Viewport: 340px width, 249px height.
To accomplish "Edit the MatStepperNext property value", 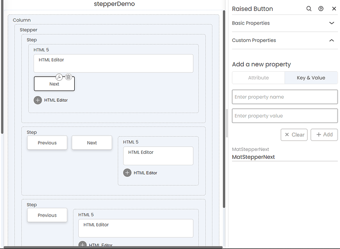I will coord(285,157).
